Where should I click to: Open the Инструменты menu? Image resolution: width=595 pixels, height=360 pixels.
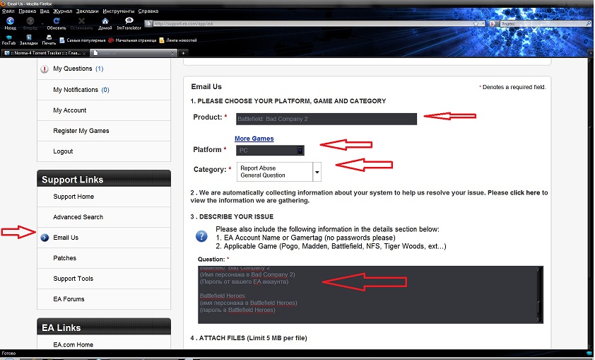pyautogui.click(x=117, y=11)
